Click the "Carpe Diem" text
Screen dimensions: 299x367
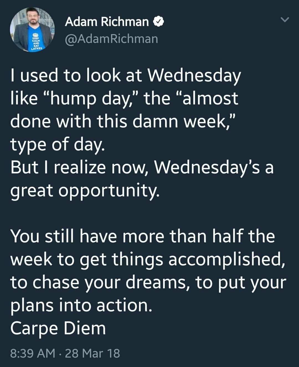click(x=58, y=328)
